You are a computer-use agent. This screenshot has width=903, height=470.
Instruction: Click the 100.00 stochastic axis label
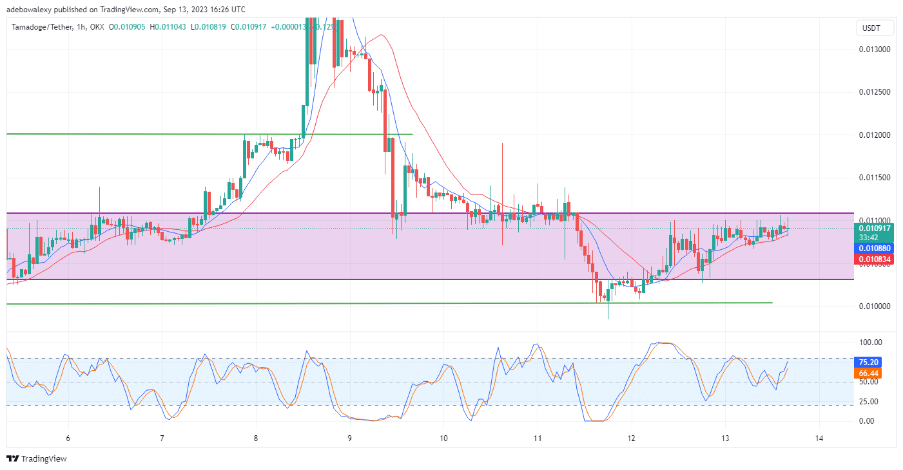869,343
